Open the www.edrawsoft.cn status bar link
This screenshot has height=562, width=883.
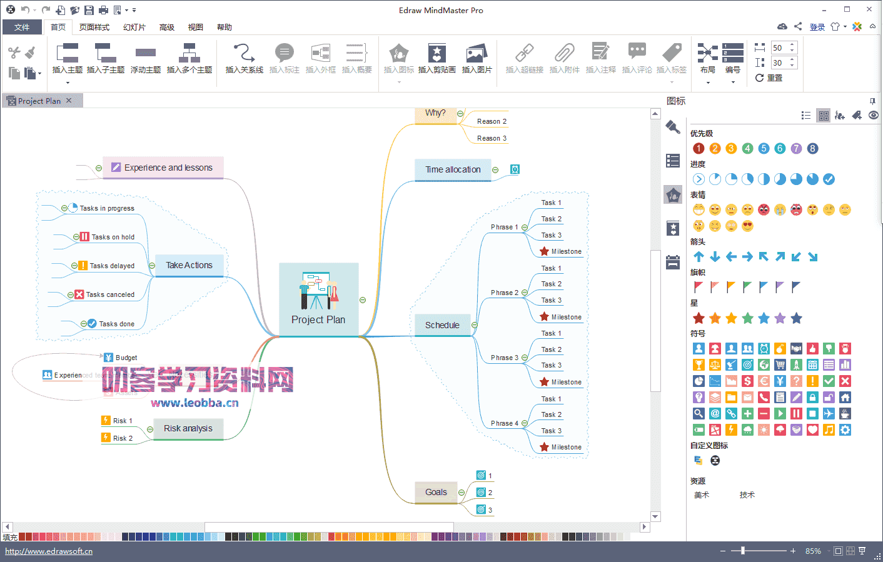[x=48, y=551]
